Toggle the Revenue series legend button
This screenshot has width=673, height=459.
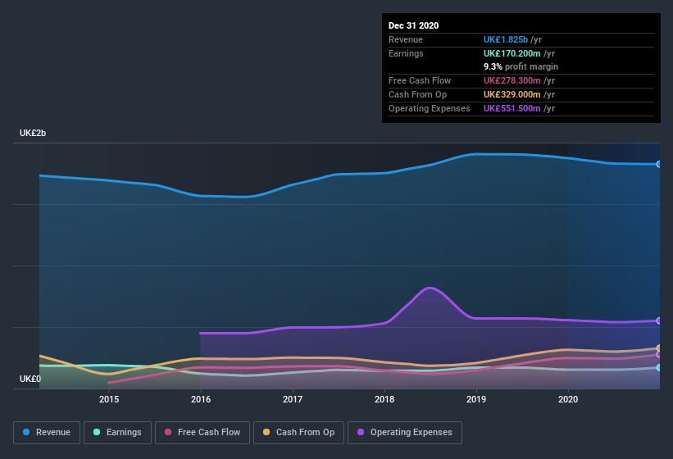point(47,433)
